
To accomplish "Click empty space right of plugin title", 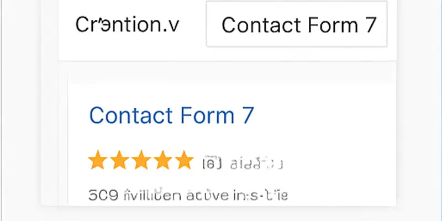I will pyautogui.click(x=326, y=115).
